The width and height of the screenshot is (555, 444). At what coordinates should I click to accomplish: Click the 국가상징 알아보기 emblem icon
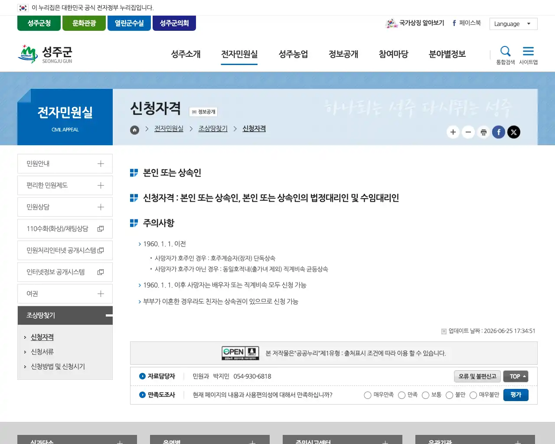tap(391, 23)
